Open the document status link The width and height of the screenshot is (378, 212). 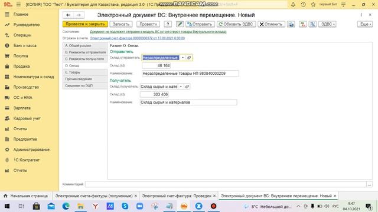[158, 31]
